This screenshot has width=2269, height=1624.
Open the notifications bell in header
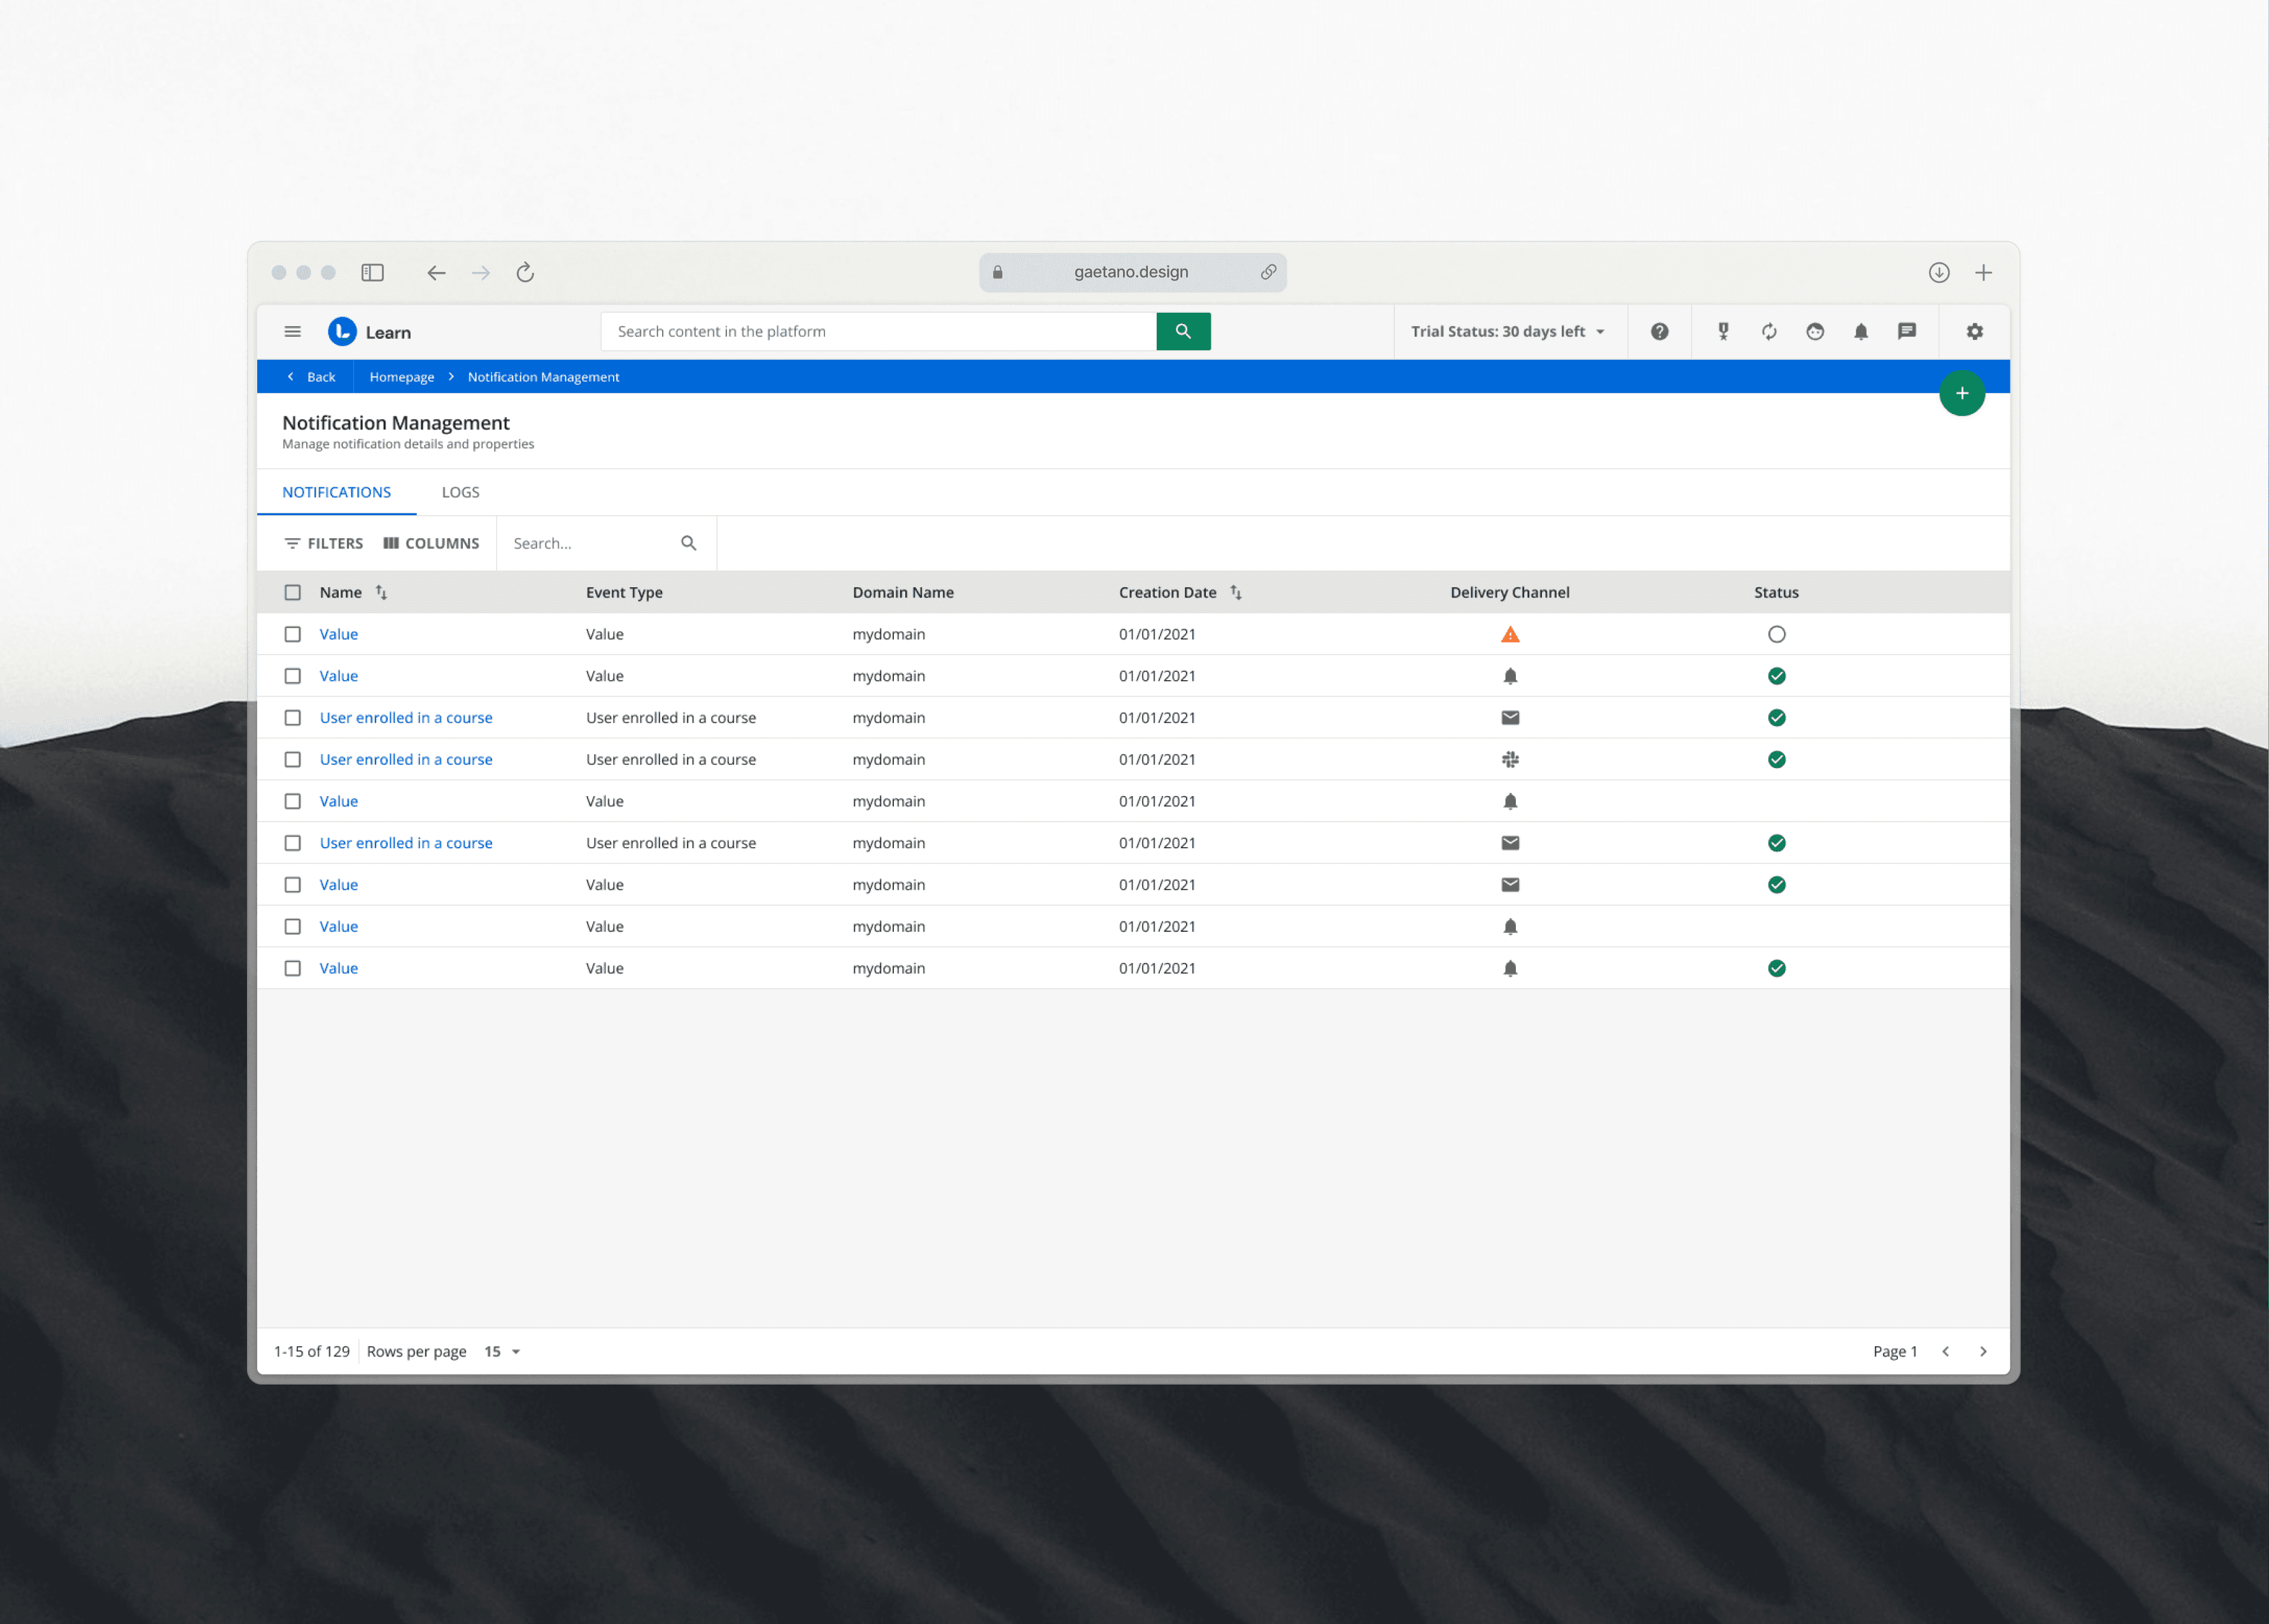point(1861,332)
